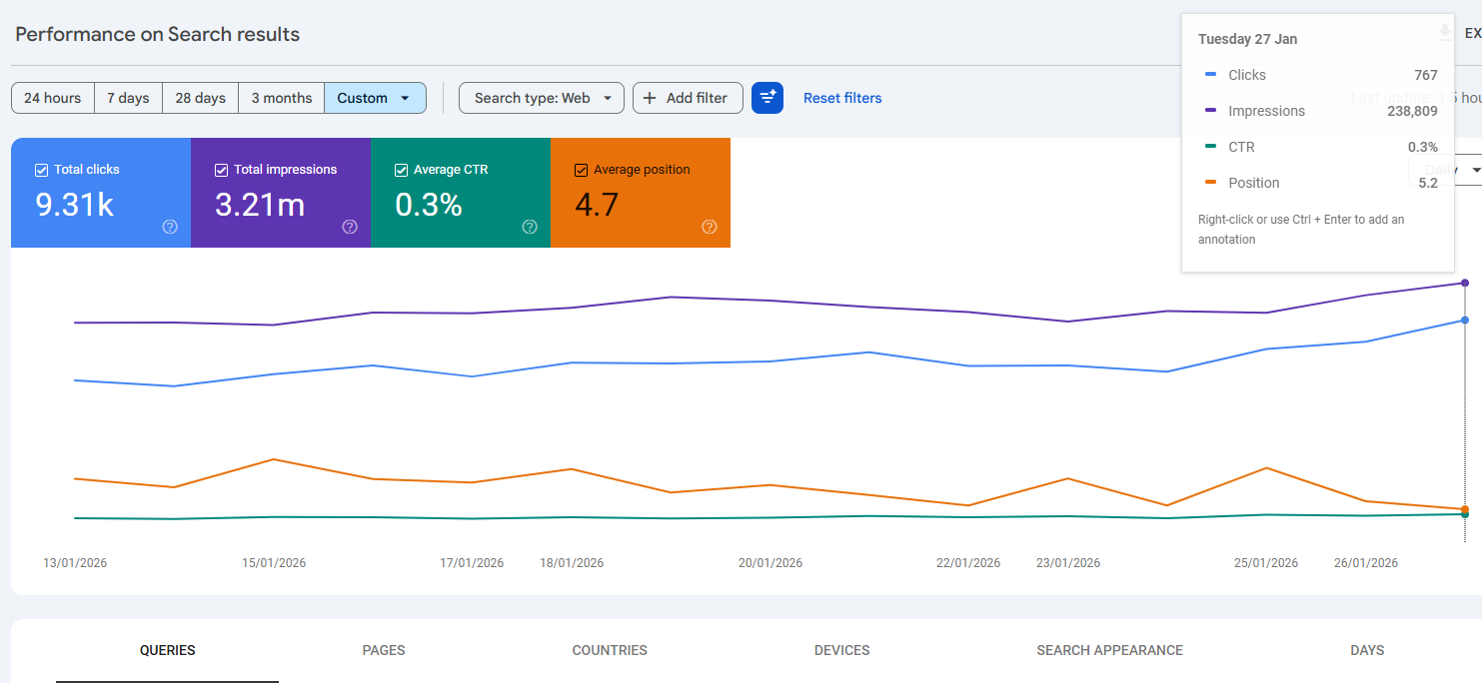Toggle the Total clicks checkbox
The image size is (1482, 683).
pyautogui.click(x=41, y=170)
